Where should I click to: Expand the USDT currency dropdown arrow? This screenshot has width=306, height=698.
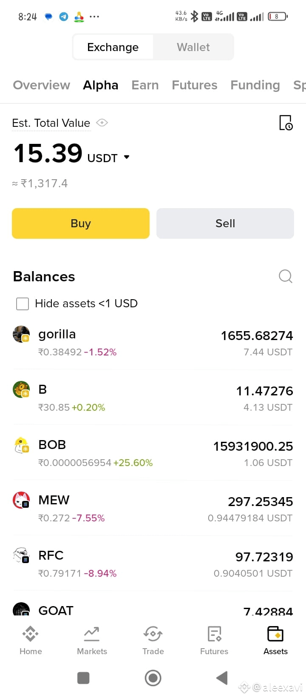tap(126, 157)
